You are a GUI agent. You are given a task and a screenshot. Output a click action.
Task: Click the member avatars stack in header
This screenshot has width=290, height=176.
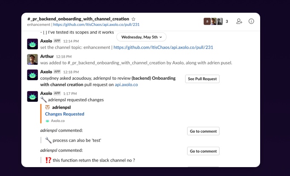click(x=213, y=21)
